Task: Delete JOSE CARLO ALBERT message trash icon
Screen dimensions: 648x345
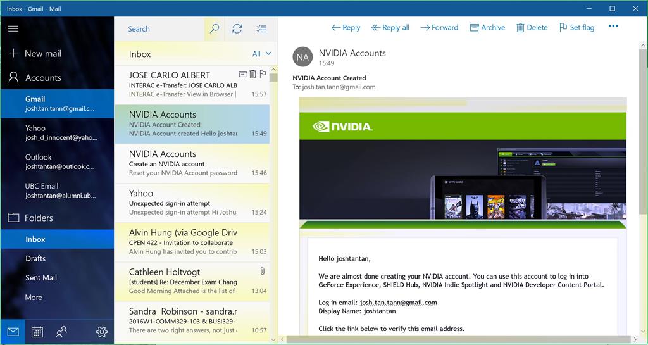Action: pos(252,74)
